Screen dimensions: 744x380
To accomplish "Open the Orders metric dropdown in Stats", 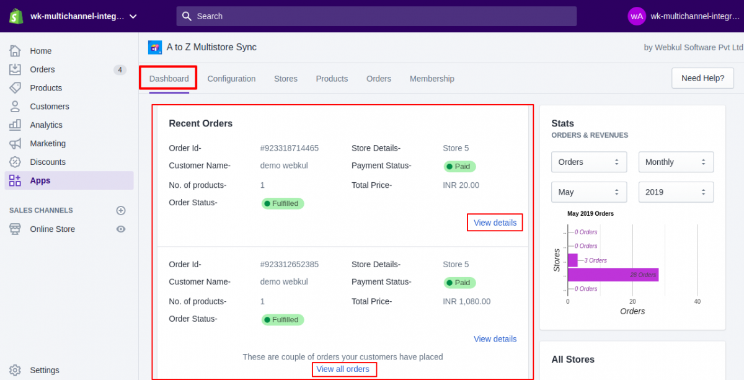I will click(589, 162).
